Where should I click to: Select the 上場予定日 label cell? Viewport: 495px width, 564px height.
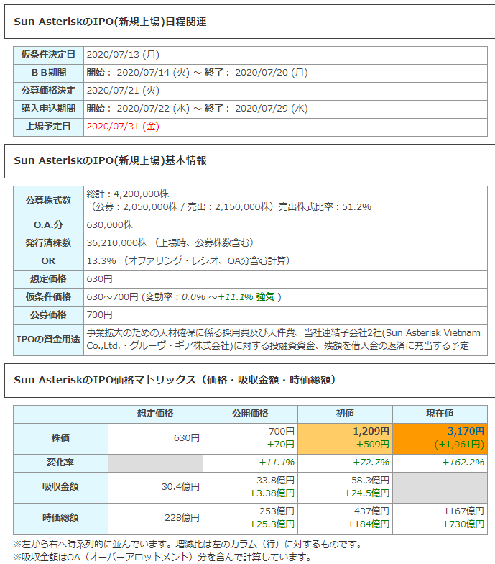click(48, 127)
